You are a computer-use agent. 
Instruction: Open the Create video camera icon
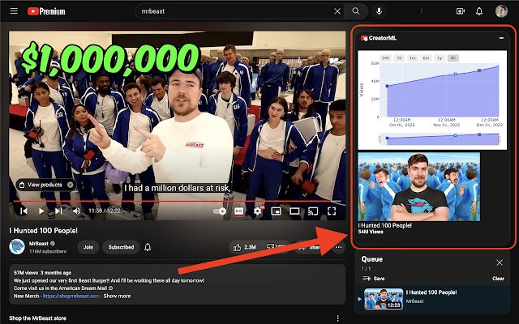461,11
